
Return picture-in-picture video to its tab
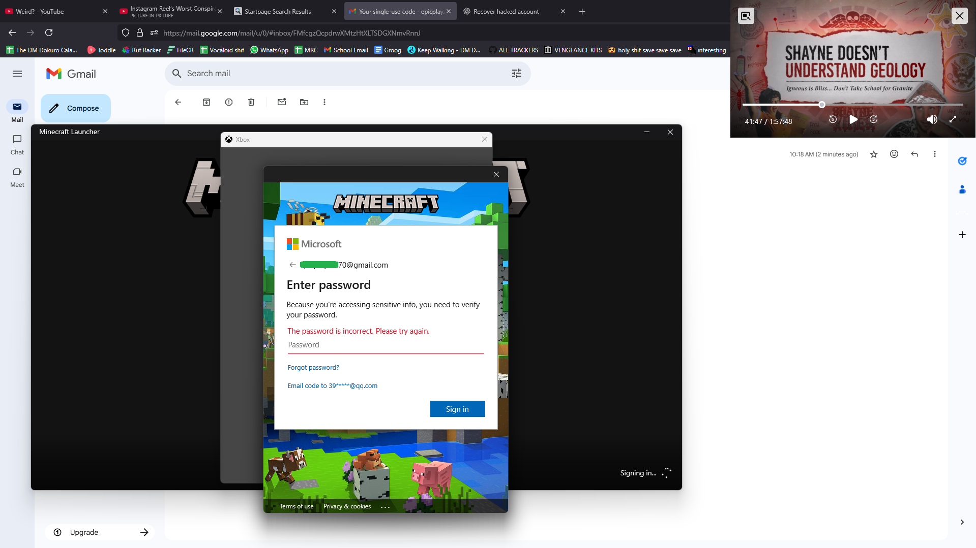coord(746,16)
